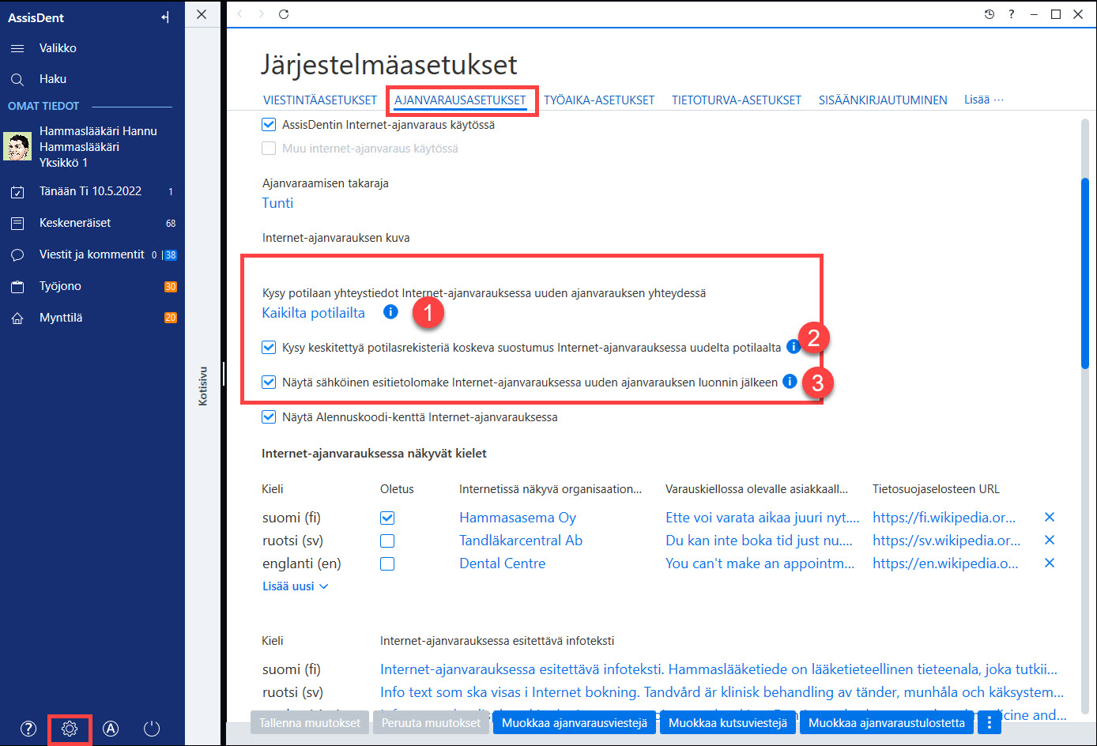Click the help question mark in sidebar
The image size is (1097, 746).
[28, 729]
